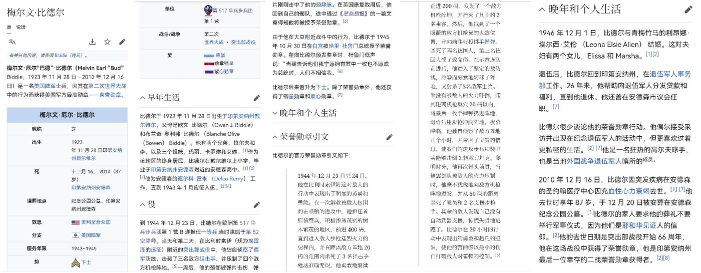701x273 pixels.
Task: Click the corporal chevron insignia in 排 row
Action: pos(76,262)
